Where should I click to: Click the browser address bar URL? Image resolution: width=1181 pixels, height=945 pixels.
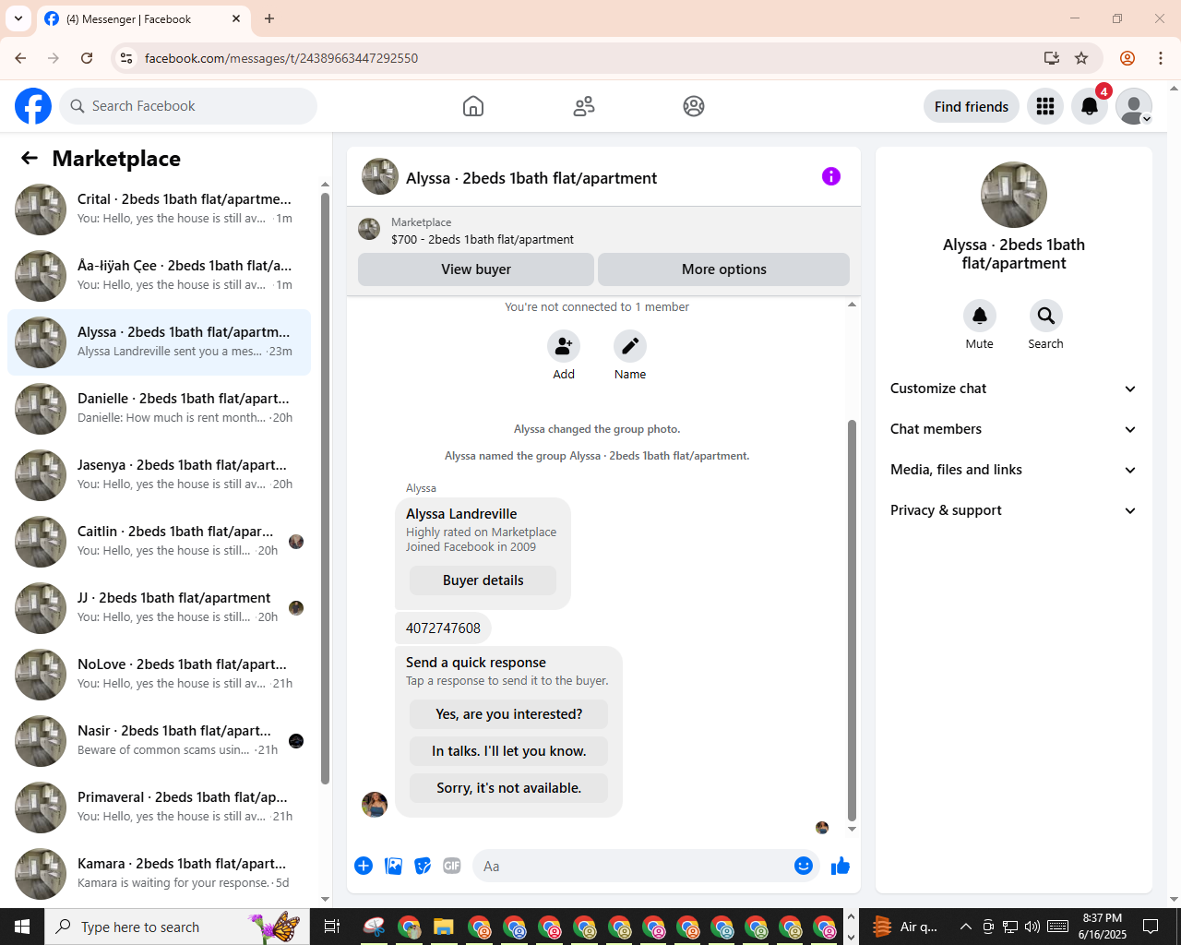tap(280, 58)
